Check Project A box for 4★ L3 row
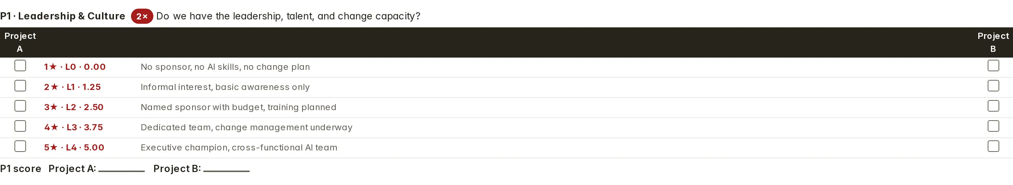1013x185 pixels. (x=20, y=126)
